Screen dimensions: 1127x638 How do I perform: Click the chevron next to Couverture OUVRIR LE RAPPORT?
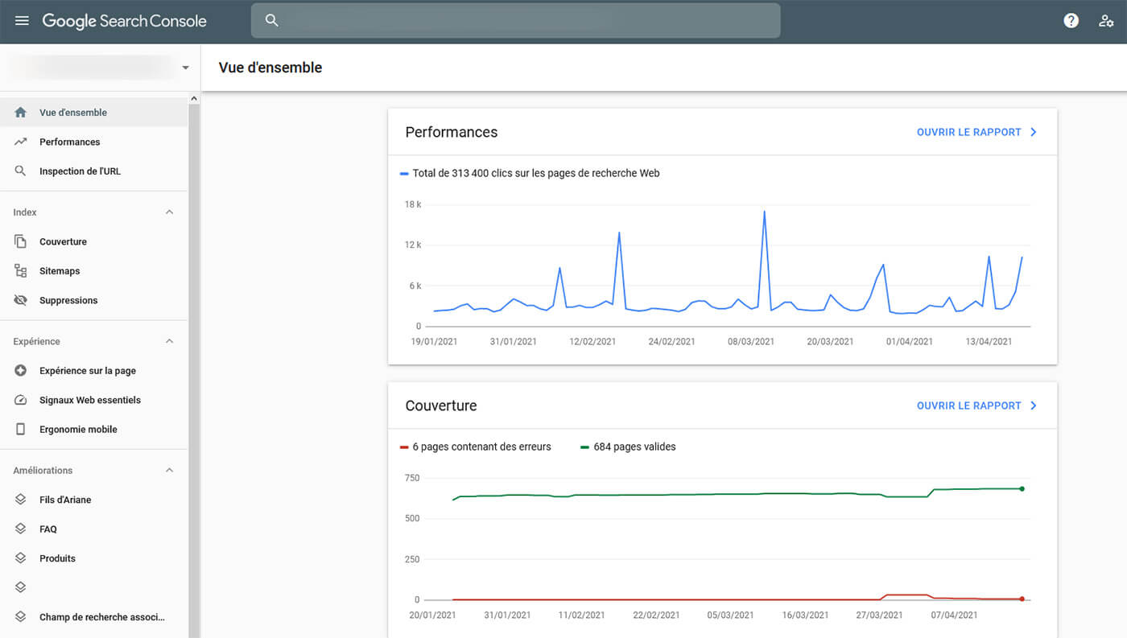(x=1034, y=405)
